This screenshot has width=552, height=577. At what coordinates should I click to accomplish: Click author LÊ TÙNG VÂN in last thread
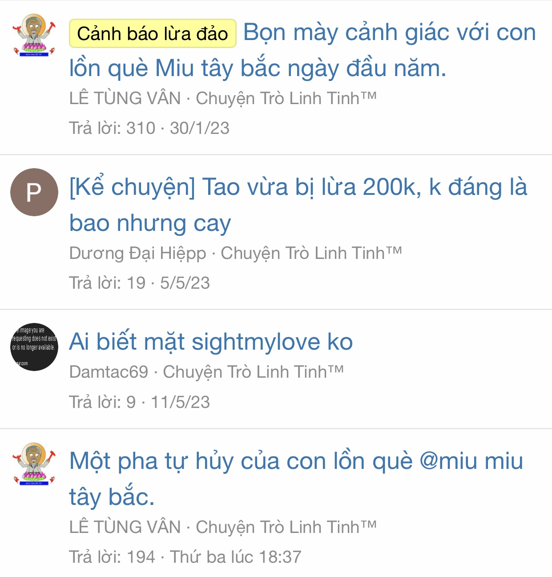pos(125,527)
